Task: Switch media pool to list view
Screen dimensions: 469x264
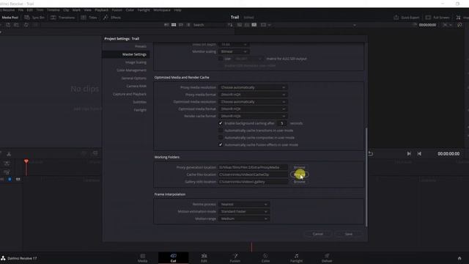Action: click(x=188, y=25)
